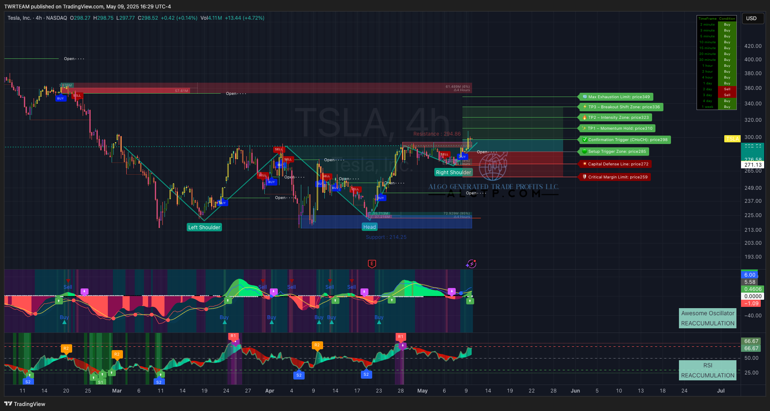
Task: Click the topmost SELL tag near April 2
Action: tap(279, 149)
